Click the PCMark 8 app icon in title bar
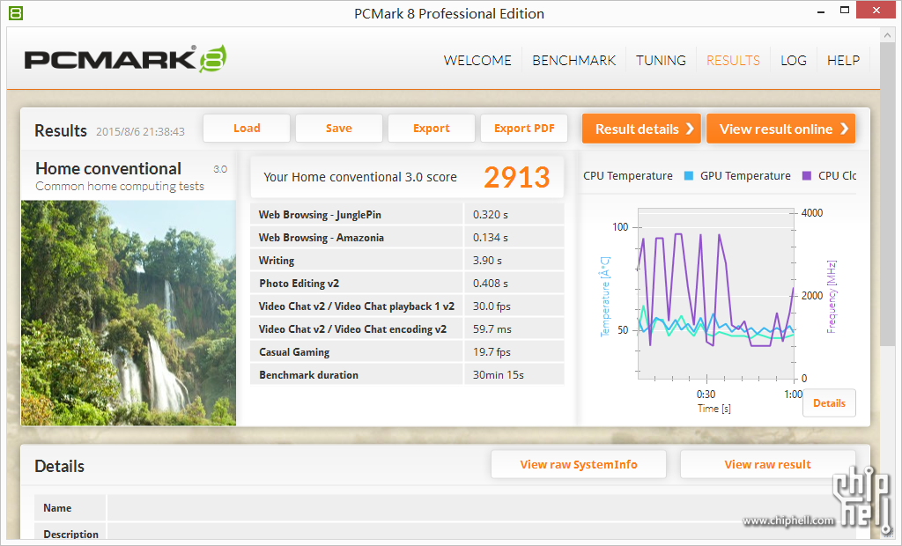This screenshot has height=546, width=902. pyautogui.click(x=16, y=12)
